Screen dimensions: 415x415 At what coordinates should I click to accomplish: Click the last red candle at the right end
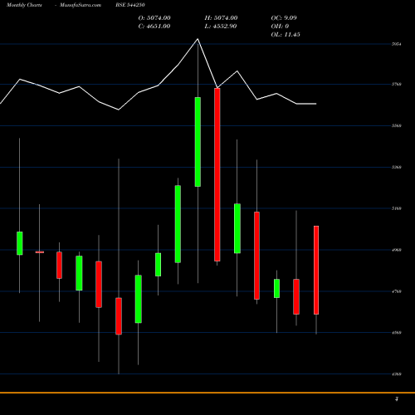click(x=316, y=270)
